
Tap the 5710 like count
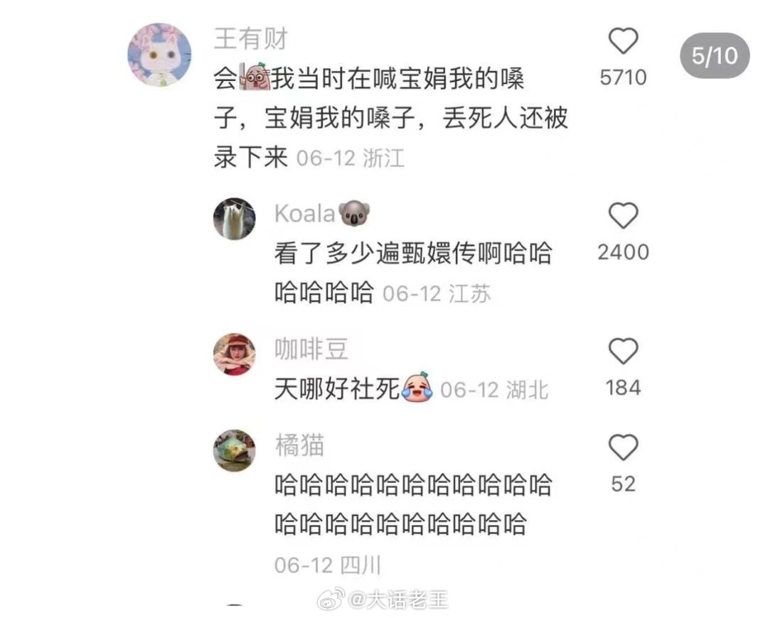[x=623, y=77]
